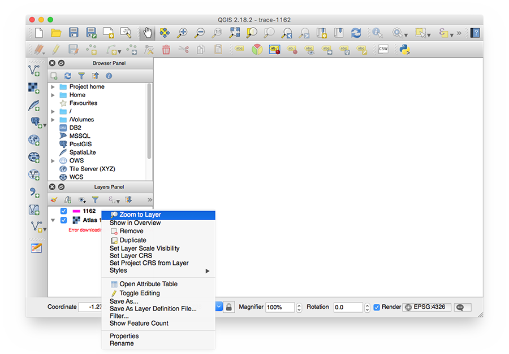This screenshot has width=509, height=354.
Task: Toggle the scale lock padlock button
Action: [228, 307]
